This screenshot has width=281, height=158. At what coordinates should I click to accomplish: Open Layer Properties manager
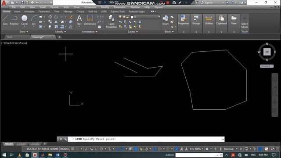click(x=111, y=22)
